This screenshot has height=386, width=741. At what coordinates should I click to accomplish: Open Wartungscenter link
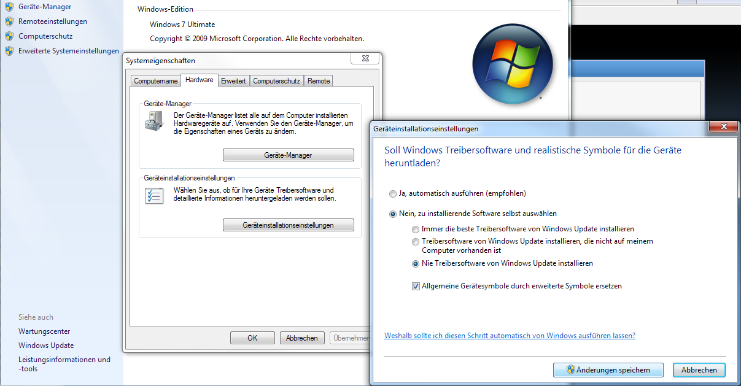point(44,331)
